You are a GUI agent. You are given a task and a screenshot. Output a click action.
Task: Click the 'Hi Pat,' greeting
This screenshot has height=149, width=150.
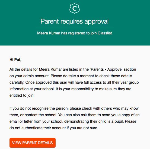[15, 60]
